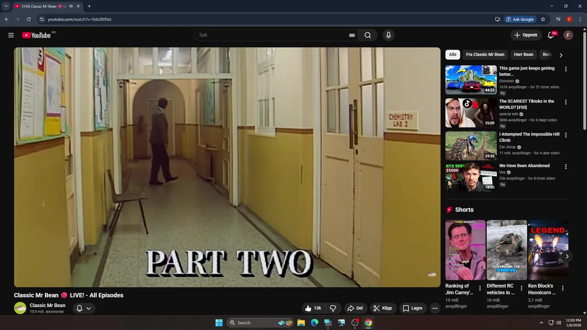The width and height of the screenshot is (587, 330).
Task: Open YouTube notifications bell
Action: click(x=551, y=35)
